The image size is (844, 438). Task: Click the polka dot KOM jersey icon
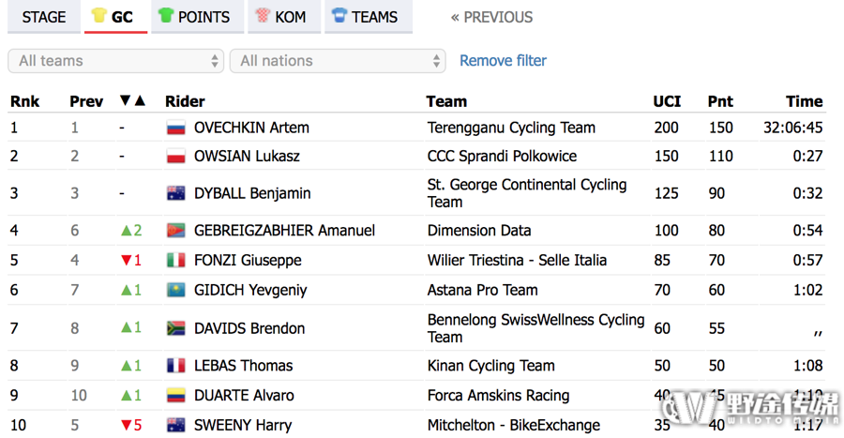click(x=263, y=15)
